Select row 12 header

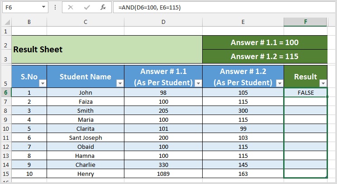tap(6, 147)
